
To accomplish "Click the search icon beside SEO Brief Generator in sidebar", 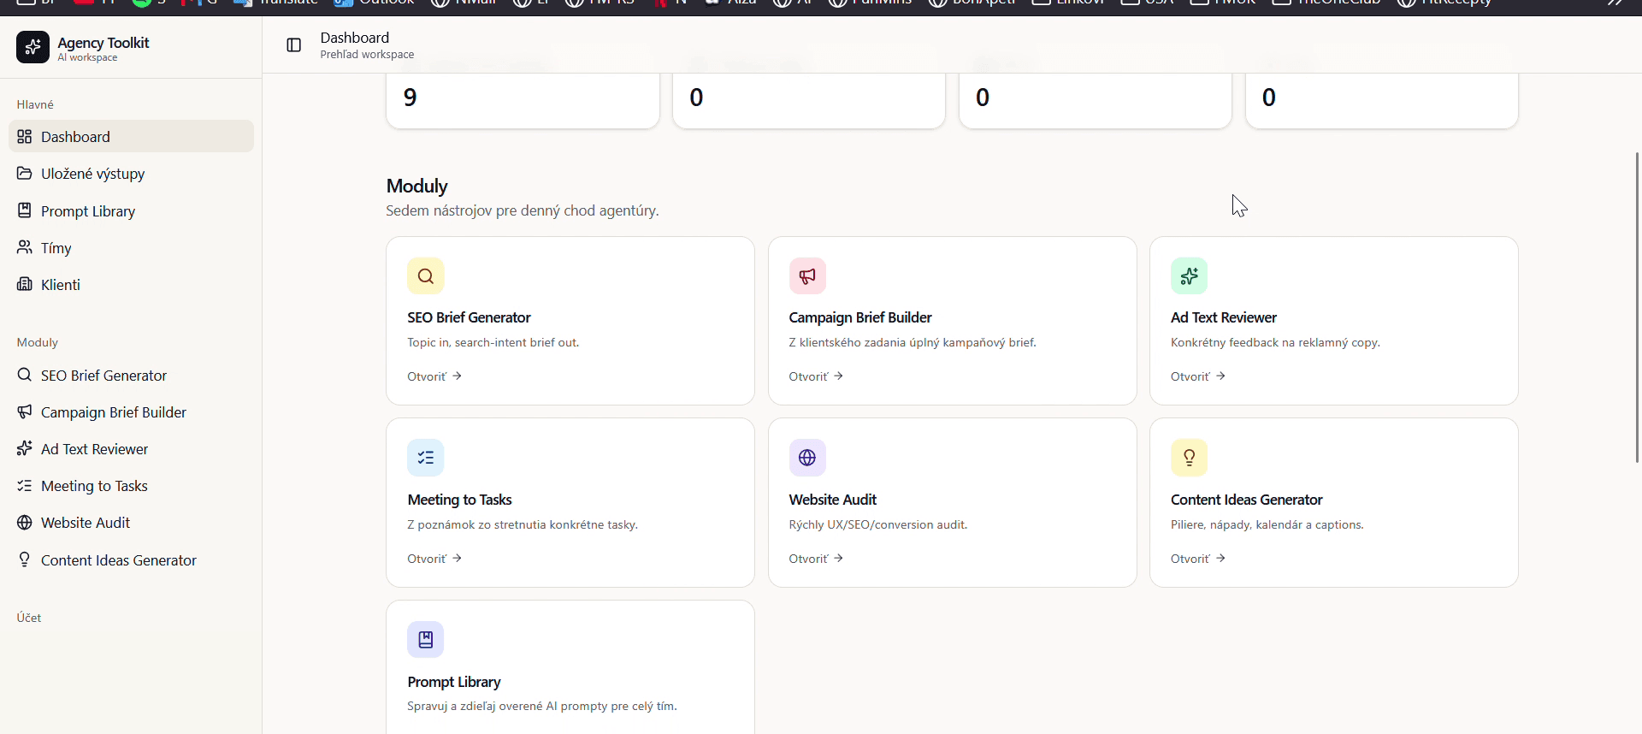I will 25,375.
